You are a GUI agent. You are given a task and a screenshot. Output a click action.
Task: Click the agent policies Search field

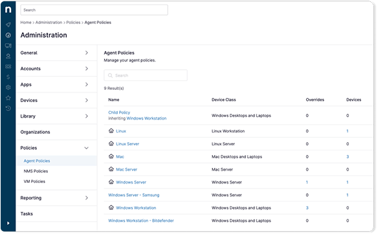point(146,76)
